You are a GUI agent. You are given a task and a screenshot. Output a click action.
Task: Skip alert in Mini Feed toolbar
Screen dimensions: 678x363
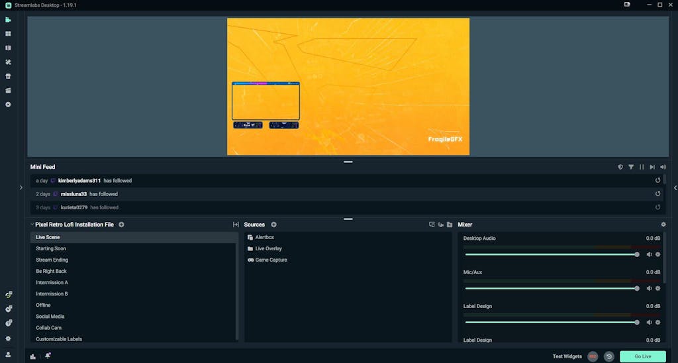[x=652, y=167]
